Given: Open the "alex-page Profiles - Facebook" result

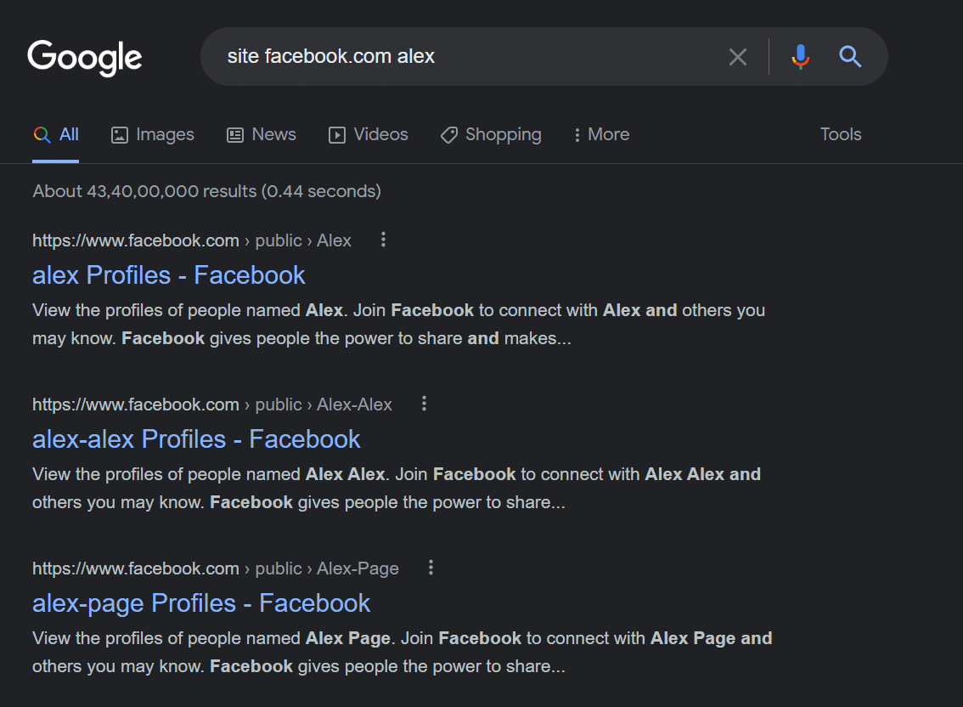Looking at the screenshot, I should (x=201, y=603).
